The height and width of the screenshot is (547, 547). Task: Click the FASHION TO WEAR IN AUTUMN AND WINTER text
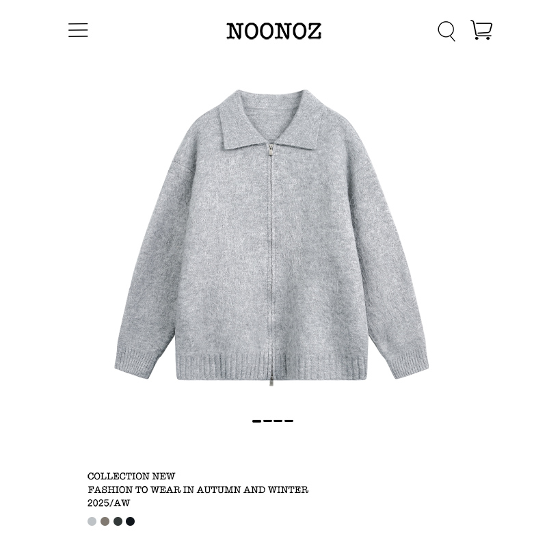(198, 490)
